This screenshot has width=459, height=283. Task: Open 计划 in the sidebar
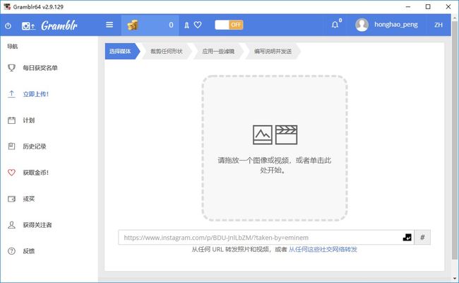click(x=29, y=120)
